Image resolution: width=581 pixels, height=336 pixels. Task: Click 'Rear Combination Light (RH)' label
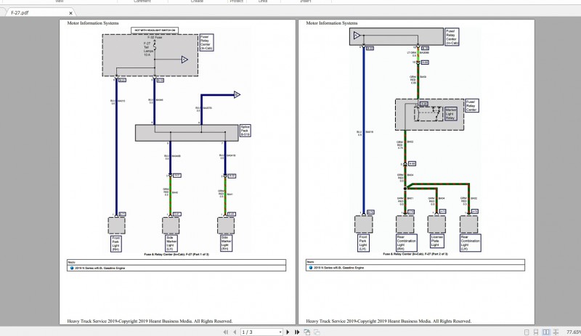(x=407, y=242)
